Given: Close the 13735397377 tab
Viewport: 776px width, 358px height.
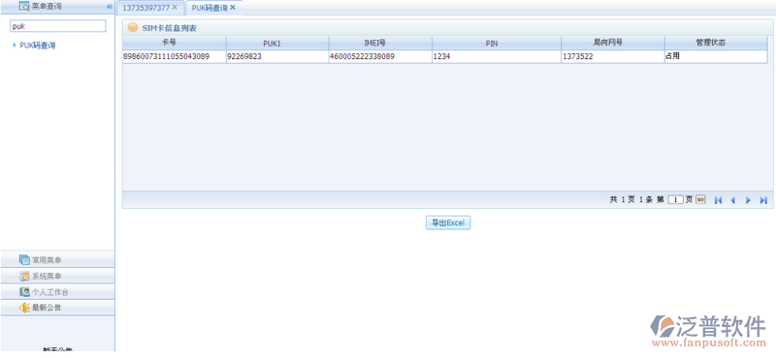Looking at the screenshot, I should (x=175, y=8).
